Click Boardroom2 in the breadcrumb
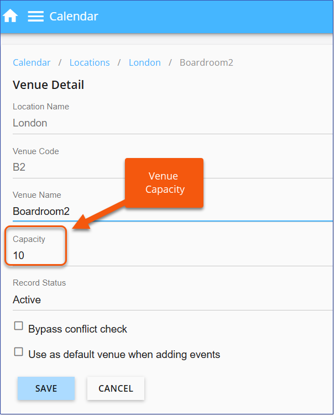The image size is (335, 416). 206,62
